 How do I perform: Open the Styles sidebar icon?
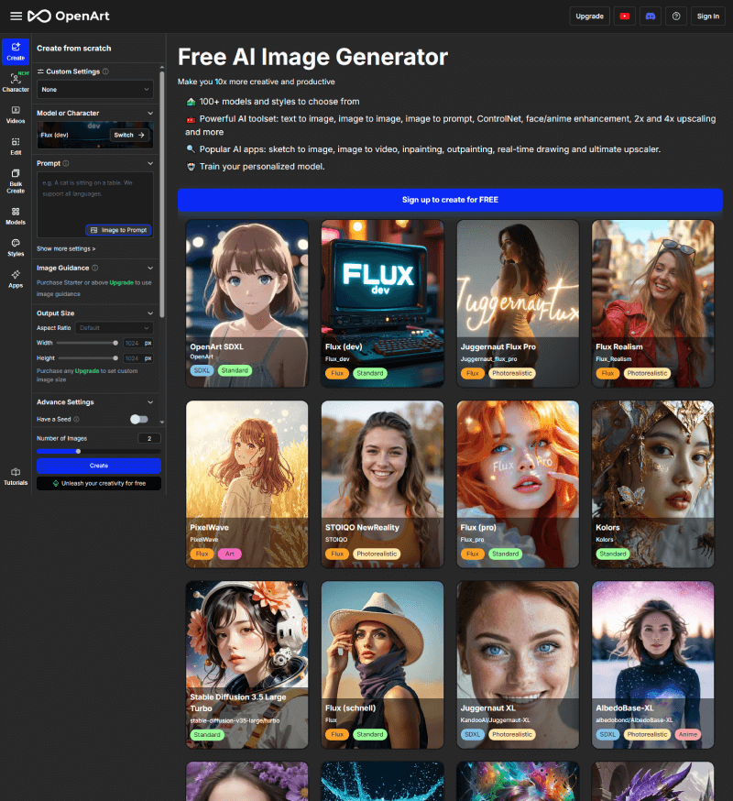[16, 247]
